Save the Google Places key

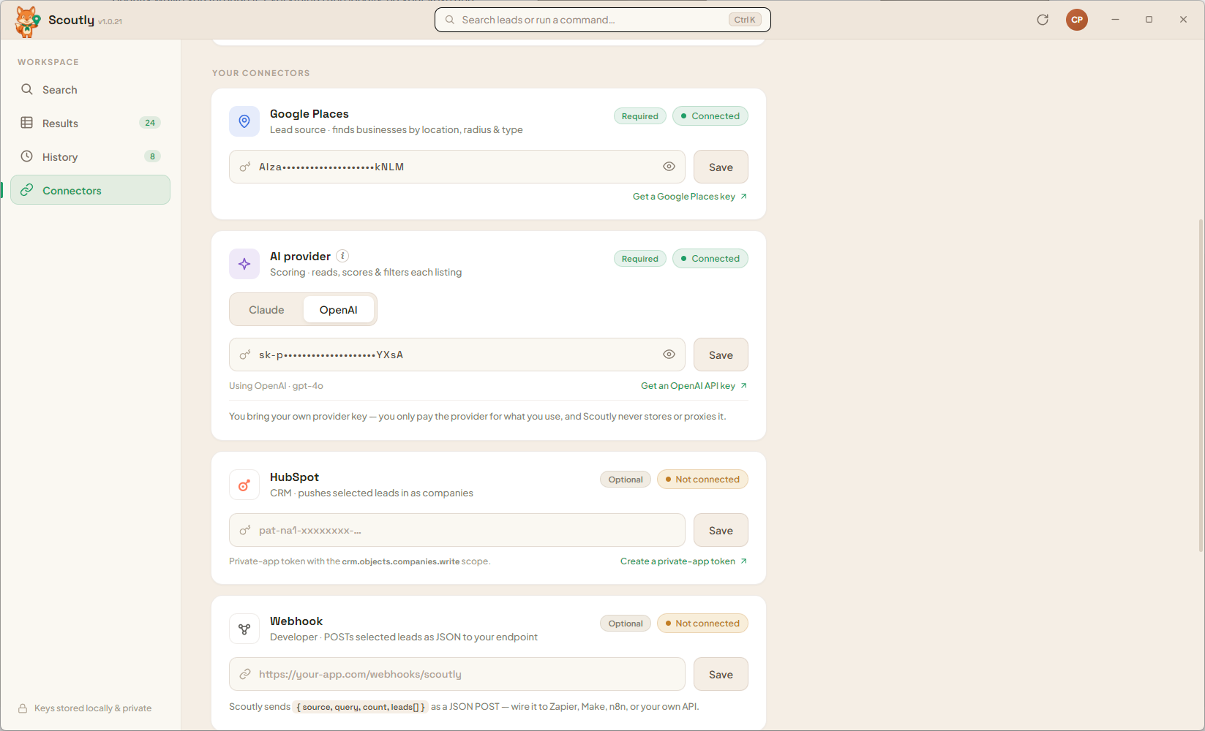coord(721,167)
